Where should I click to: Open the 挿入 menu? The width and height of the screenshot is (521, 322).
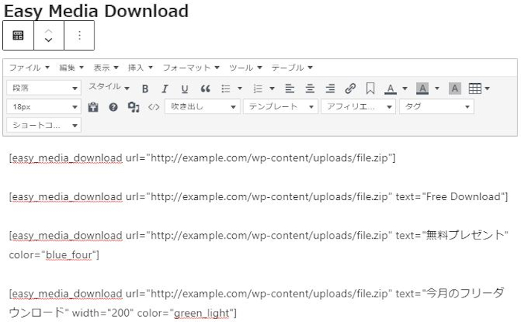140,68
